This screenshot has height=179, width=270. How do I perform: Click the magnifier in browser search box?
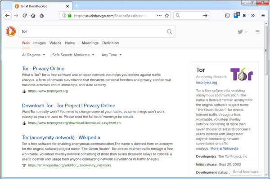coord(178,16)
